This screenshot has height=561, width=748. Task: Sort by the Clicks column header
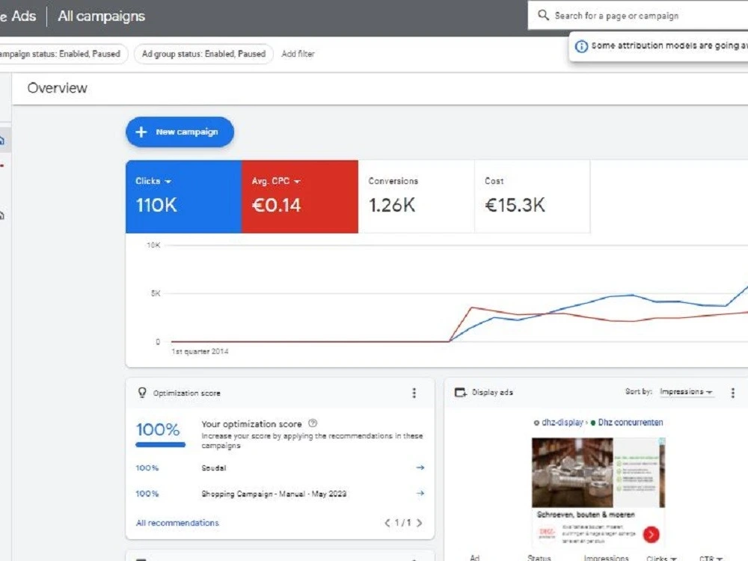(x=661, y=558)
